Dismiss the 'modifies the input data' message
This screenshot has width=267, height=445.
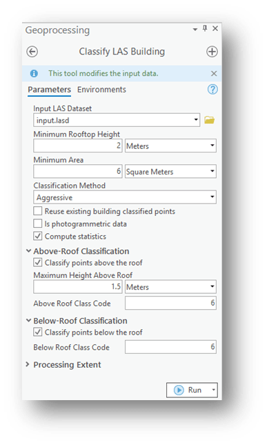click(x=214, y=74)
